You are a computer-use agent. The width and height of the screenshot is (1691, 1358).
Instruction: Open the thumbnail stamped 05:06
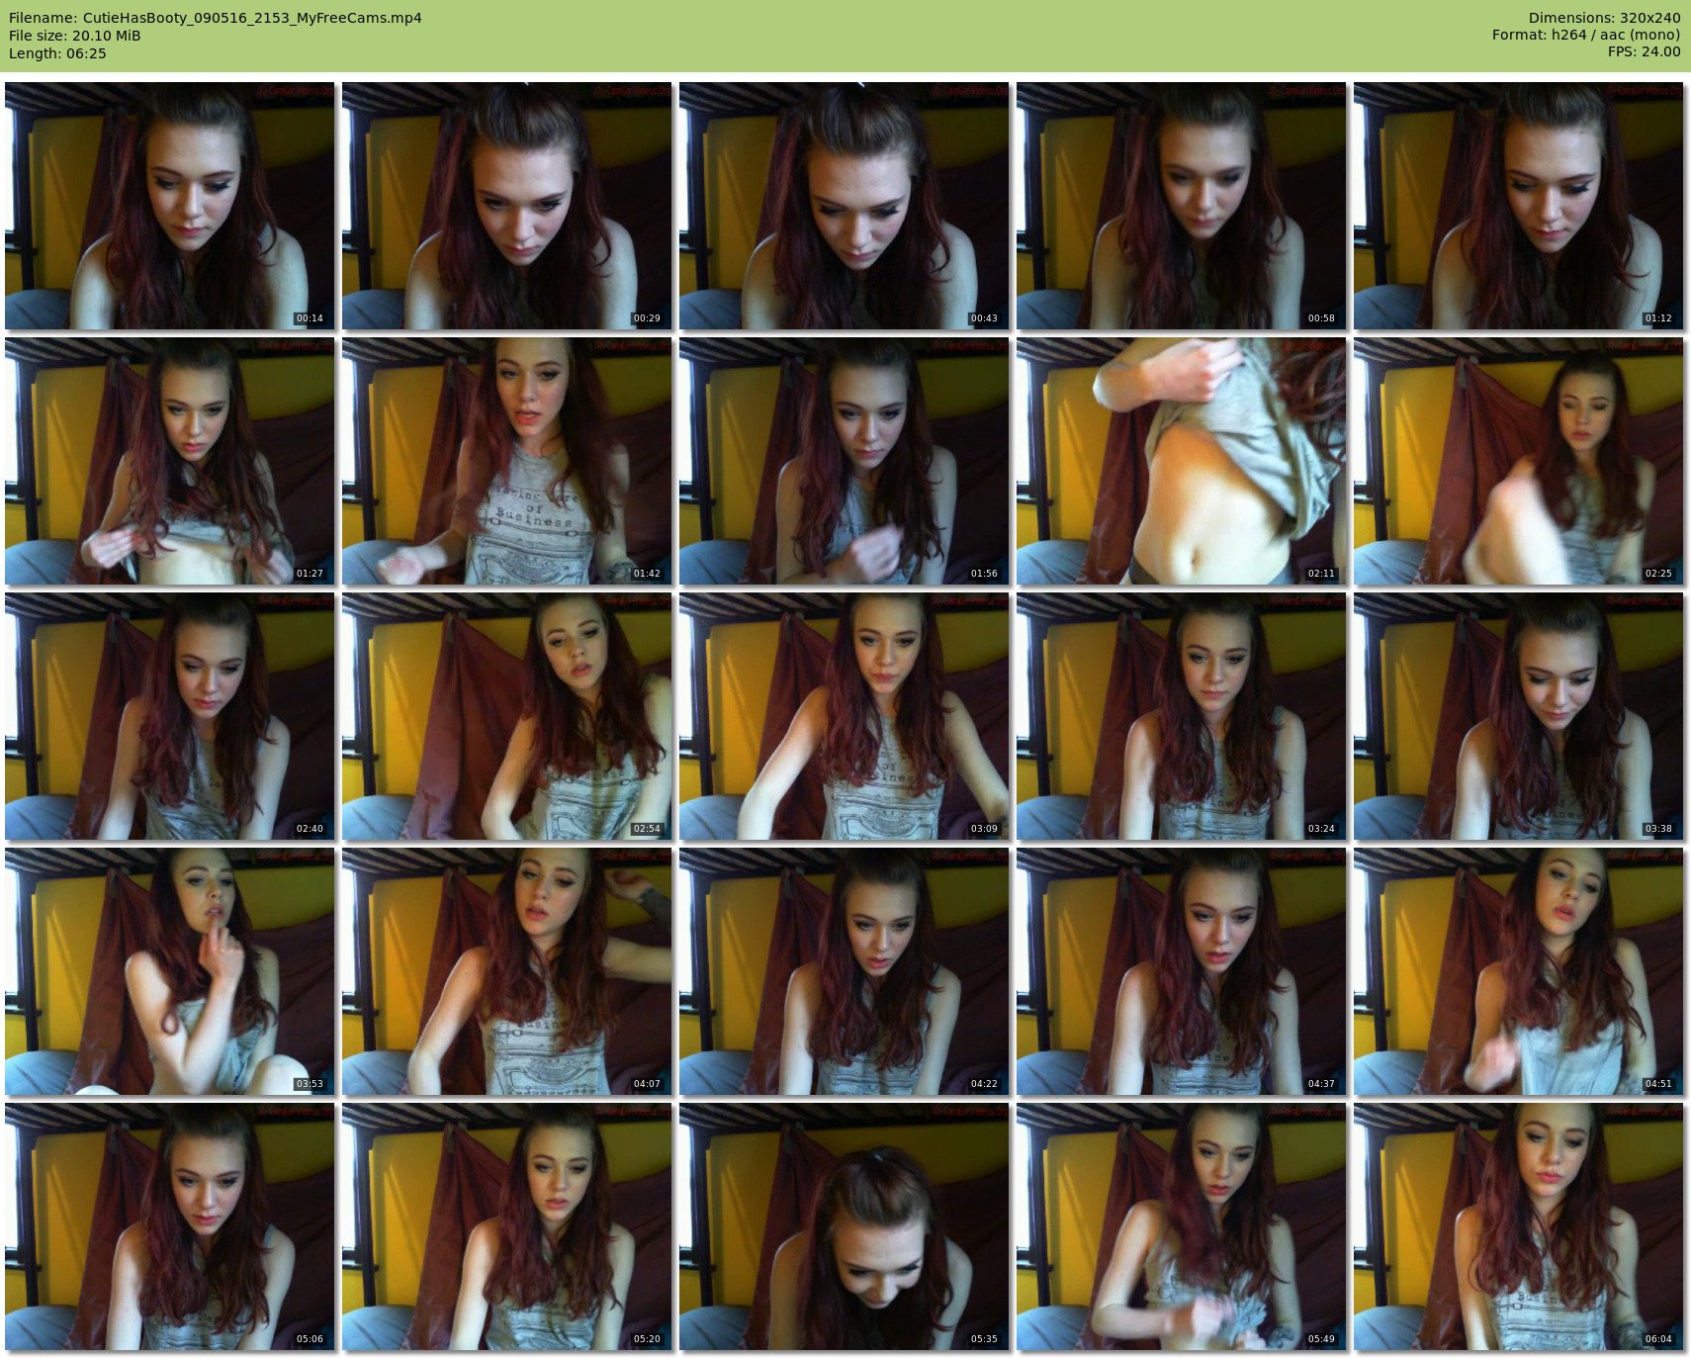tap(170, 1226)
